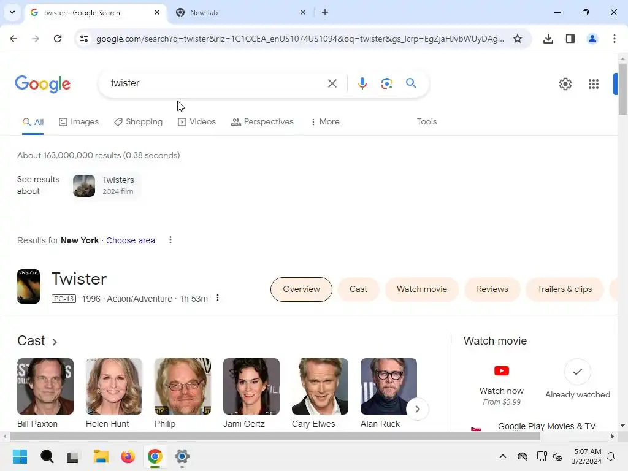Reload the current page
This screenshot has height=471, width=628.
click(x=58, y=39)
